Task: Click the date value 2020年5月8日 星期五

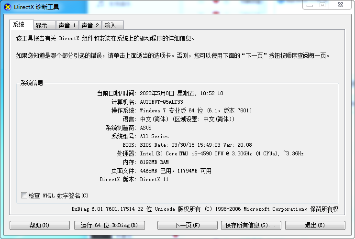Action: (167, 93)
